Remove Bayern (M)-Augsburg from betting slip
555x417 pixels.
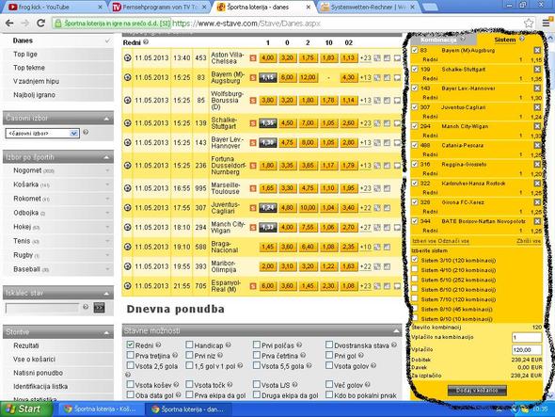click(537, 50)
